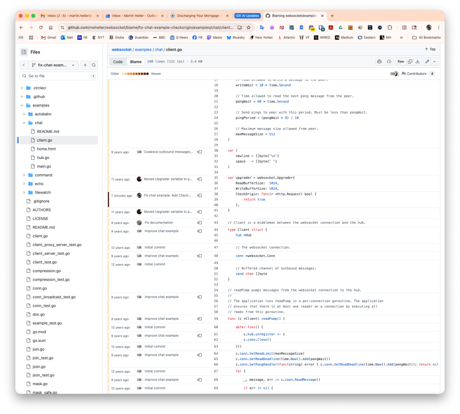Image resolution: width=460 pixels, height=414 pixels.
Task: Edit this file with the pencil icon
Action: click(x=426, y=61)
